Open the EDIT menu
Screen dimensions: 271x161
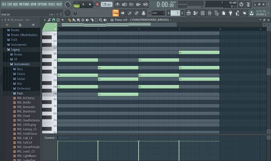[10, 4]
